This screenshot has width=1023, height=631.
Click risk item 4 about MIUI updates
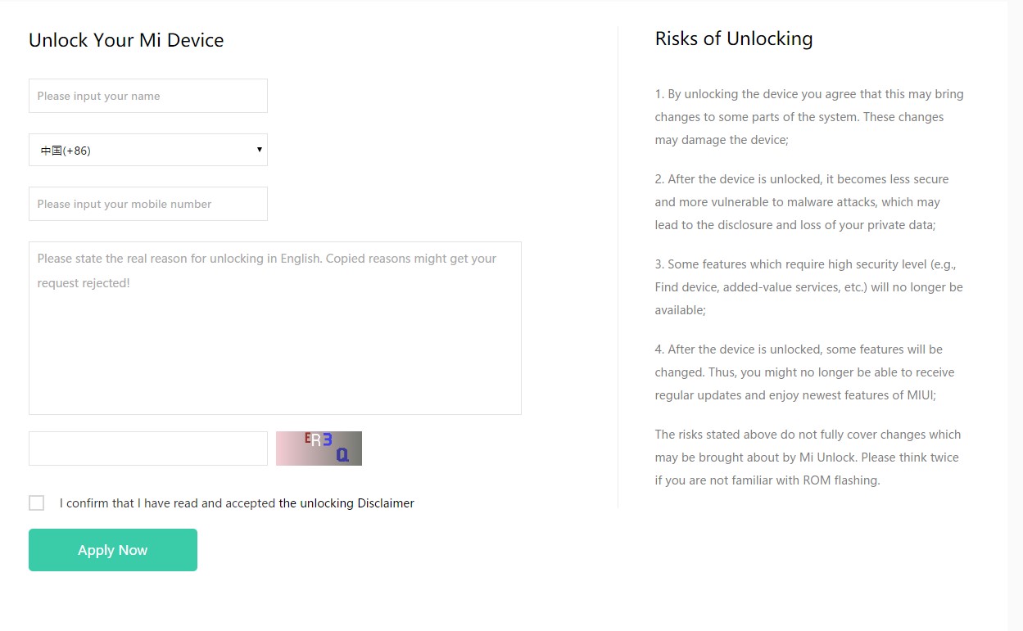pyautogui.click(x=808, y=372)
